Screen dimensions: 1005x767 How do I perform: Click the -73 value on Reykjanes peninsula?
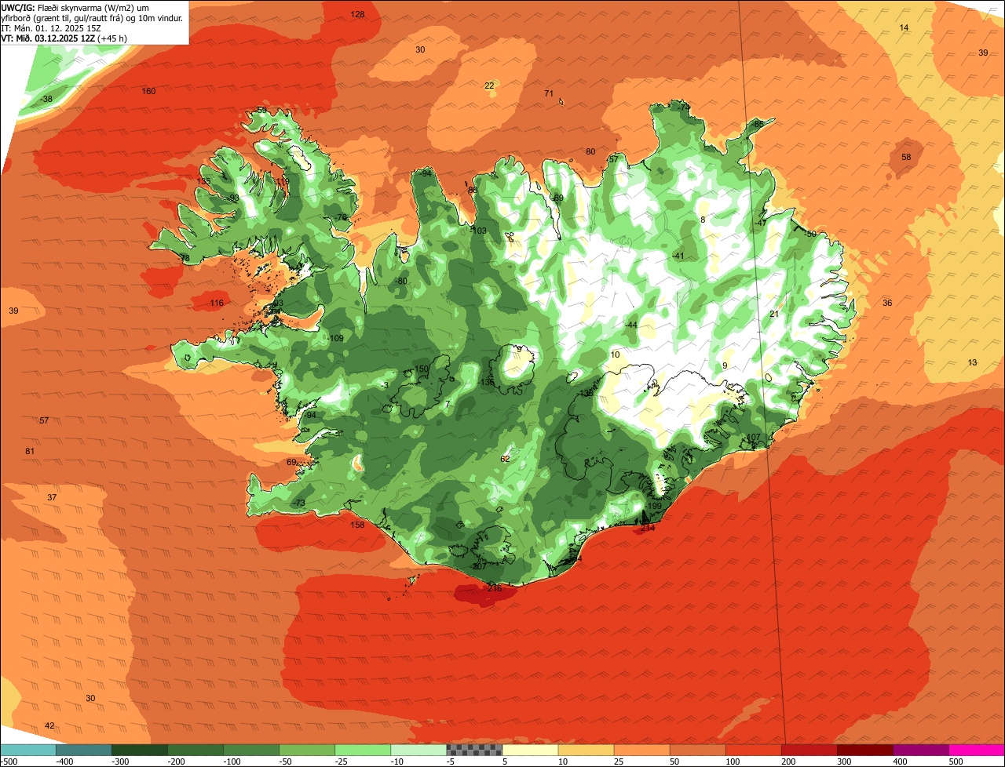(298, 503)
